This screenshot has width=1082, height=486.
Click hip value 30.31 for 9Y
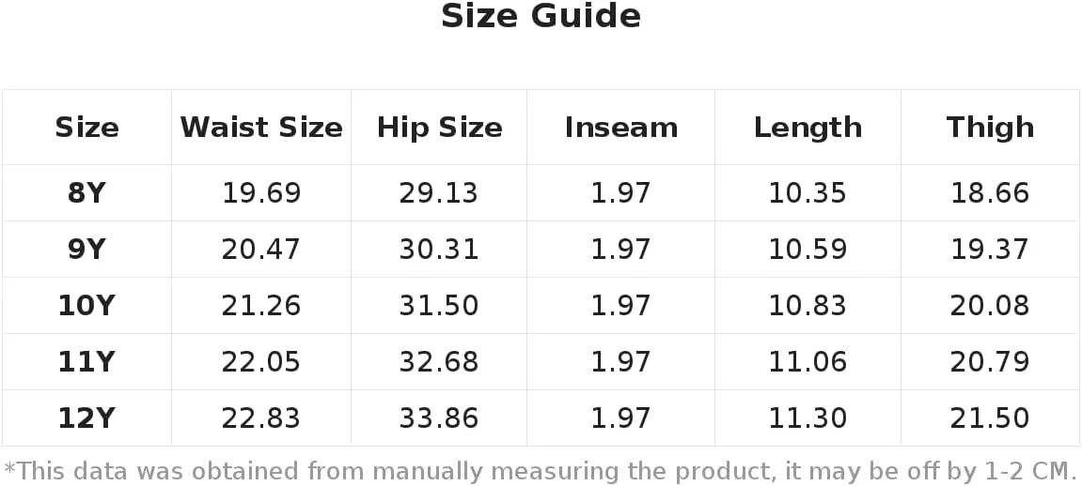click(439, 250)
